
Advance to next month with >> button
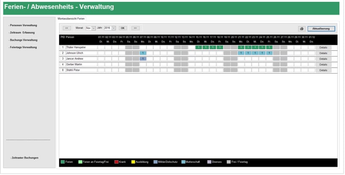pyautogui.click(x=135, y=28)
